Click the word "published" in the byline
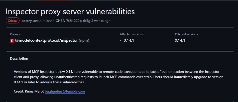238x102 pixels. [47, 21]
